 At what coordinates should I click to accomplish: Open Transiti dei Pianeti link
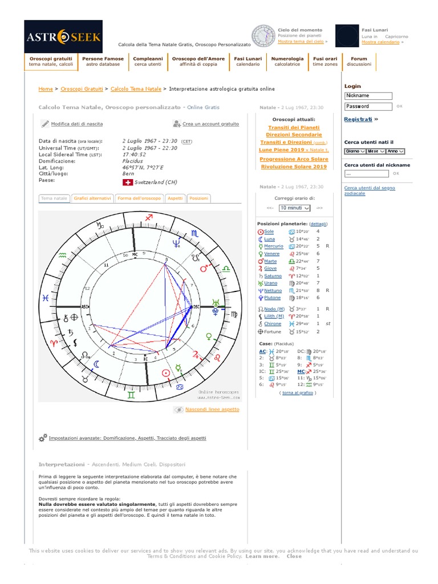pyautogui.click(x=294, y=127)
